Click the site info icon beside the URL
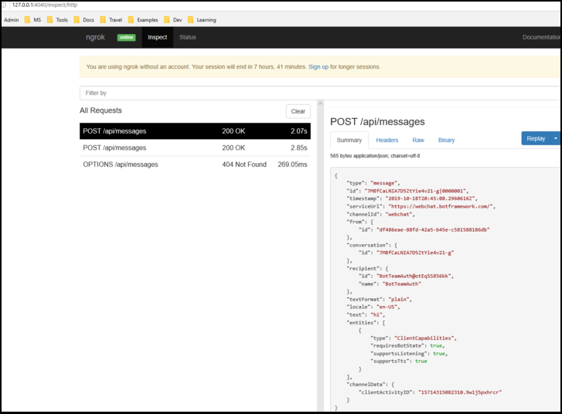Screen dimensions: 562x414 tap(4, 5)
